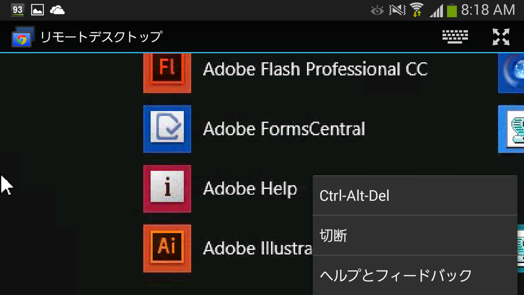Tap the cloud icon in status bar
This screenshot has height=295, width=524.
[57, 10]
